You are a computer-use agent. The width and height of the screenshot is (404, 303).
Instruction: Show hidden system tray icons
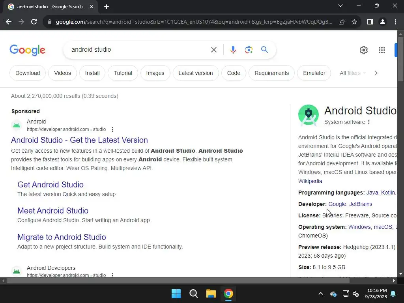click(x=320, y=294)
